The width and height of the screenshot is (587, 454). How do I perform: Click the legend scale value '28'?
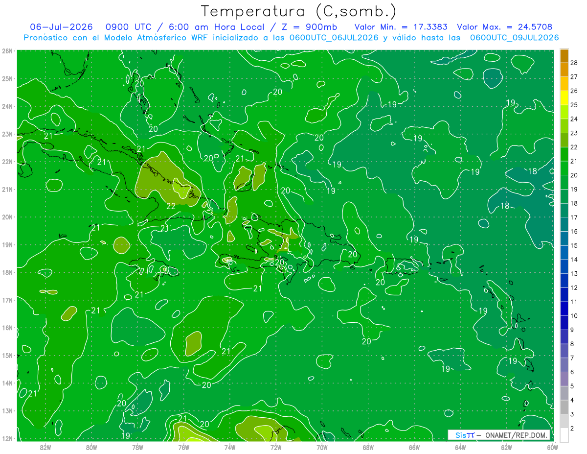tap(574, 62)
